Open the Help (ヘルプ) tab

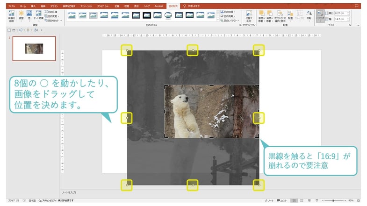(147, 6)
